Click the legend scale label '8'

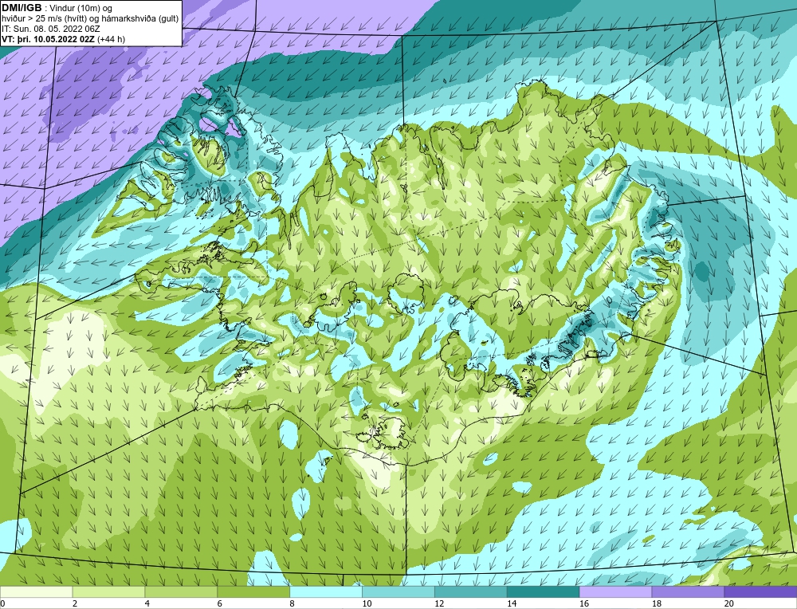click(x=292, y=603)
